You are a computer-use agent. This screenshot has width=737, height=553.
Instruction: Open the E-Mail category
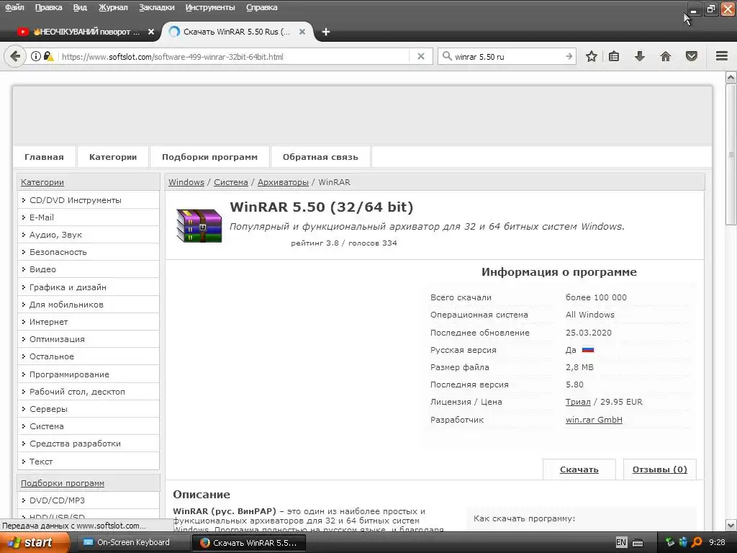coord(41,217)
